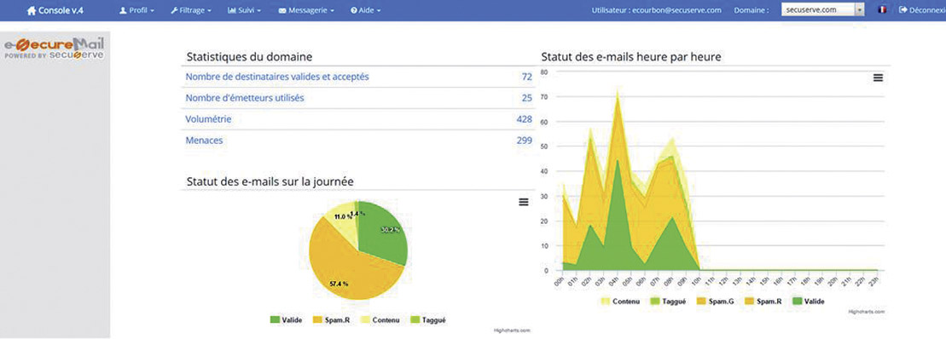This screenshot has width=946, height=339.
Task: Click the Console v.4 home icon
Action: (32, 11)
